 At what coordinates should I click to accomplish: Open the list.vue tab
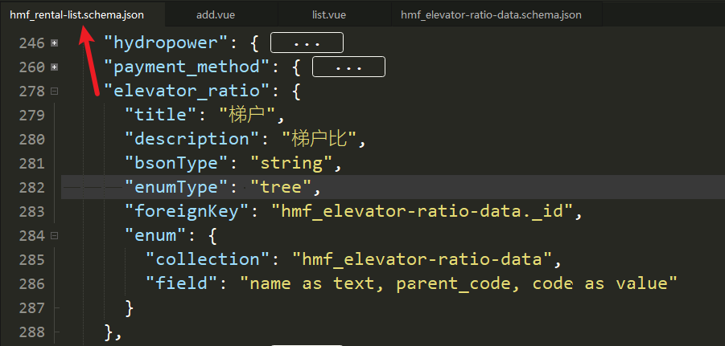(329, 14)
